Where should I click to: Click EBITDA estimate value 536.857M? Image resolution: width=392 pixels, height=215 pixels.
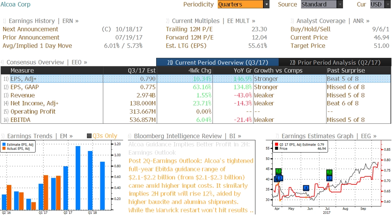[142, 120]
